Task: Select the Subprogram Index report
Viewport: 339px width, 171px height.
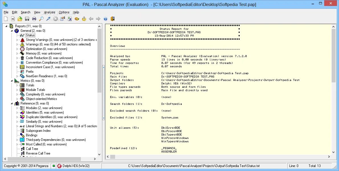Action: coord(38,131)
